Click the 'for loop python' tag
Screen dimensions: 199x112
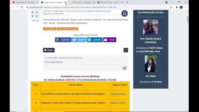[x=50, y=29]
